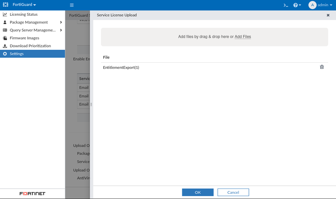
Task: Click the Settings gear icon
Action: 5,54
